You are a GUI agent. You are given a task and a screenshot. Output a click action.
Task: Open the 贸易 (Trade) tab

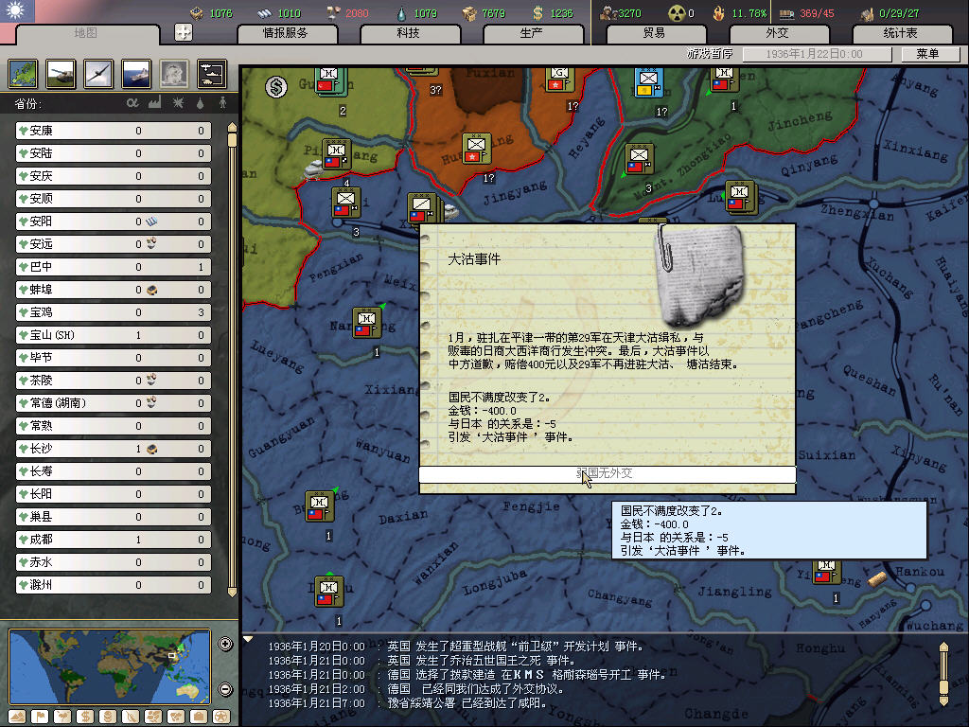click(655, 33)
